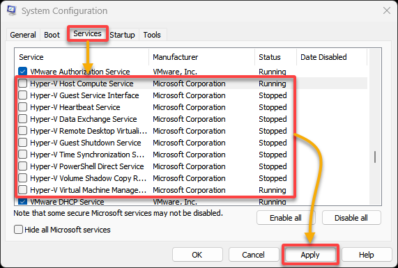
Task: Click the Enable all button
Action: point(286,218)
